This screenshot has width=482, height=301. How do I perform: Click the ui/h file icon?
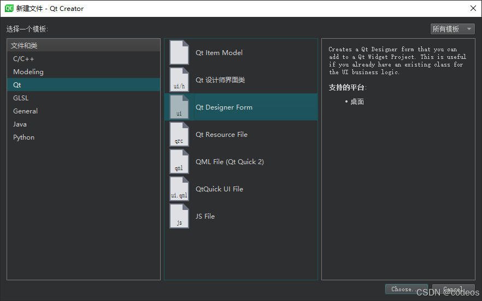pos(179,80)
